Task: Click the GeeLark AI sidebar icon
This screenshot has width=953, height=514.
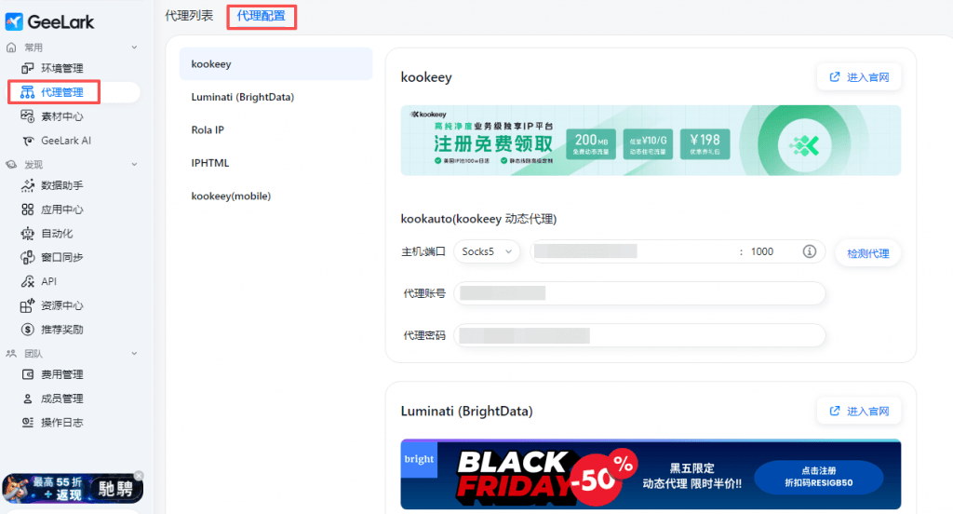Action: tap(27, 141)
